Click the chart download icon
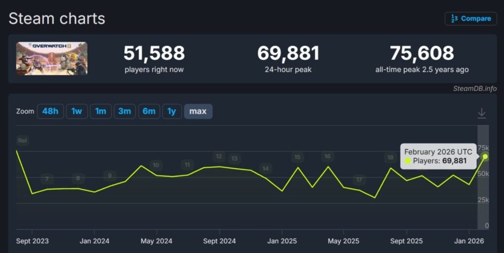The height and width of the screenshot is (253, 504). click(481, 113)
